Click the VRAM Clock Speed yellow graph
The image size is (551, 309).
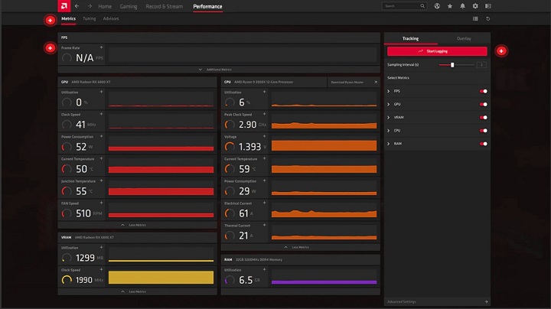pos(161,277)
